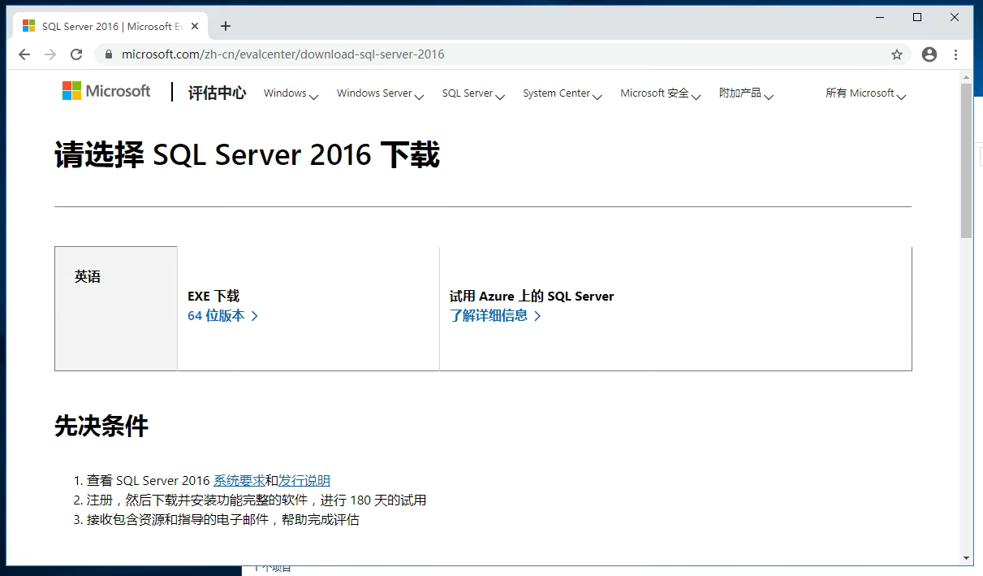
Task: Open the 系统要求 link
Action: tap(239, 480)
